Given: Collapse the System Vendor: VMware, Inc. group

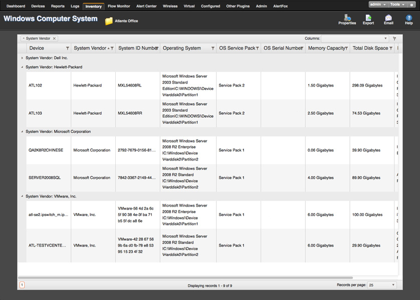Looking at the screenshot, I should 22,196.
